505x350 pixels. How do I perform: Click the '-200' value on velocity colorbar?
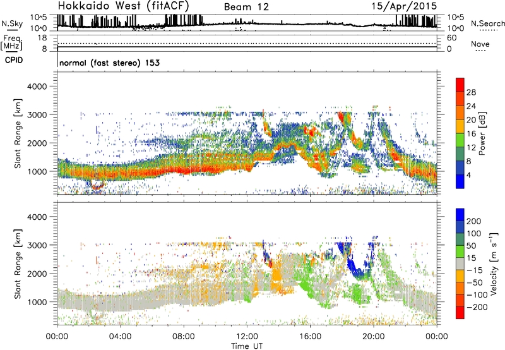pyautogui.click(x=477, y=307)
